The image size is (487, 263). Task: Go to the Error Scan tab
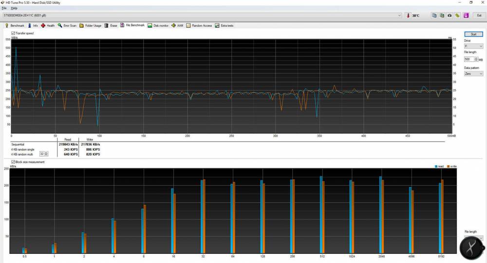pos(67,25)
